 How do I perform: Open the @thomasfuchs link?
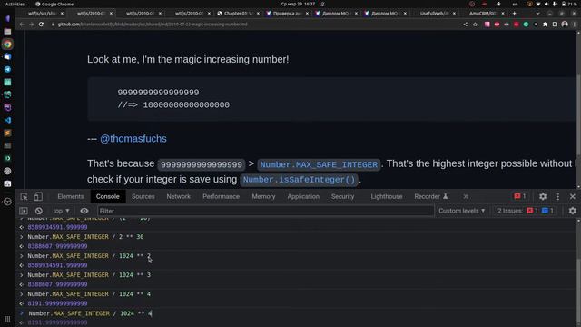[x=133, y=139]
